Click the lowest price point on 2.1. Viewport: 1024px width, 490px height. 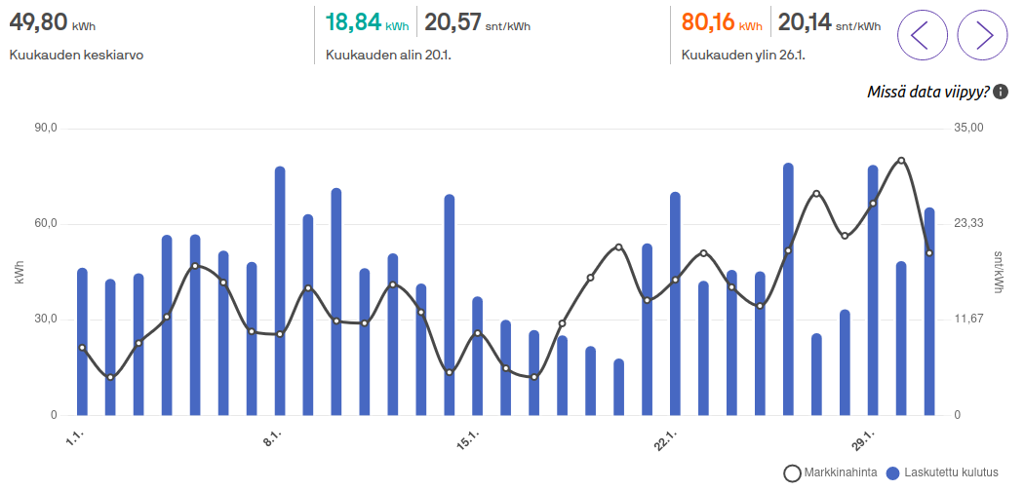tap(110, 377)
